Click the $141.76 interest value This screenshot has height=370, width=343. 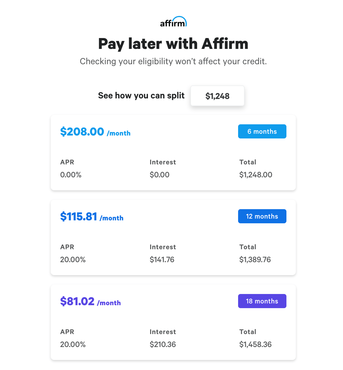click(x=162, y=260)
